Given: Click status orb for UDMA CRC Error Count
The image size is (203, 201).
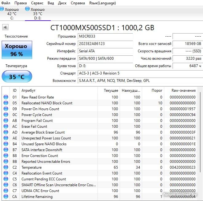Looking at the screenshot, I should [6, 191].
